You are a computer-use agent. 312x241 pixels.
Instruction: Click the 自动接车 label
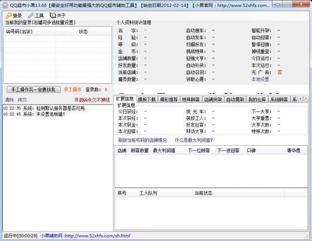[196, 31]
